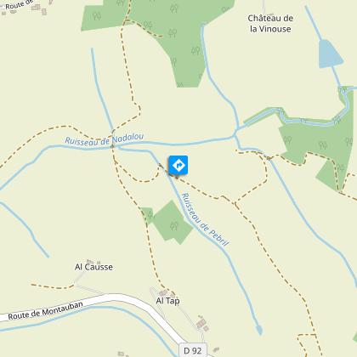Screen dimensions: 357x357
Task: Click the Château de la Vinouse label
Action: tap(270, 24)
